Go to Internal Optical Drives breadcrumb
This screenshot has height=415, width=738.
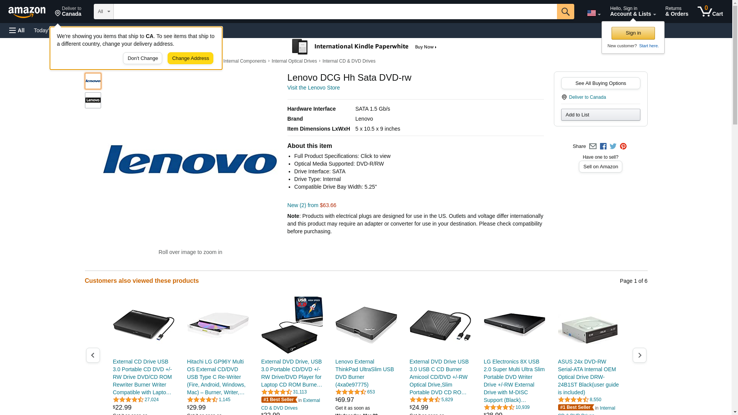point(294,61)
